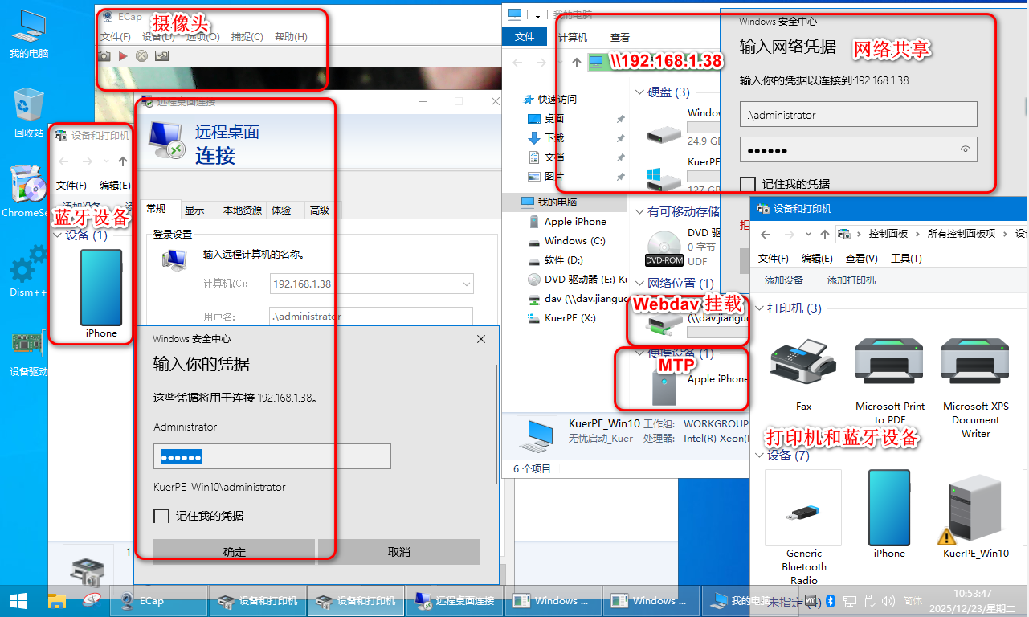Click the ECap fullscreen image icon
1029x617 pixels.
tap(162, 55)
